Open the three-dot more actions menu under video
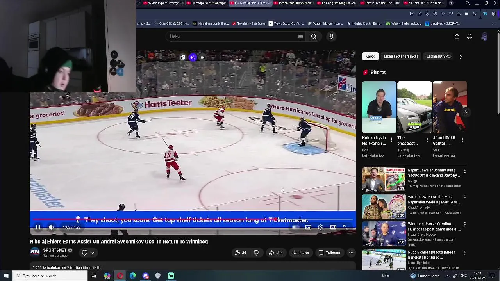The height and width of the screenshot is (281, 500). pyautogui.click(x=351, y=253)
